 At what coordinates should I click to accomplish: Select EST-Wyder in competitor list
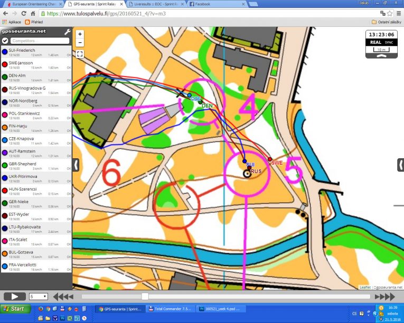click(36, 216)
